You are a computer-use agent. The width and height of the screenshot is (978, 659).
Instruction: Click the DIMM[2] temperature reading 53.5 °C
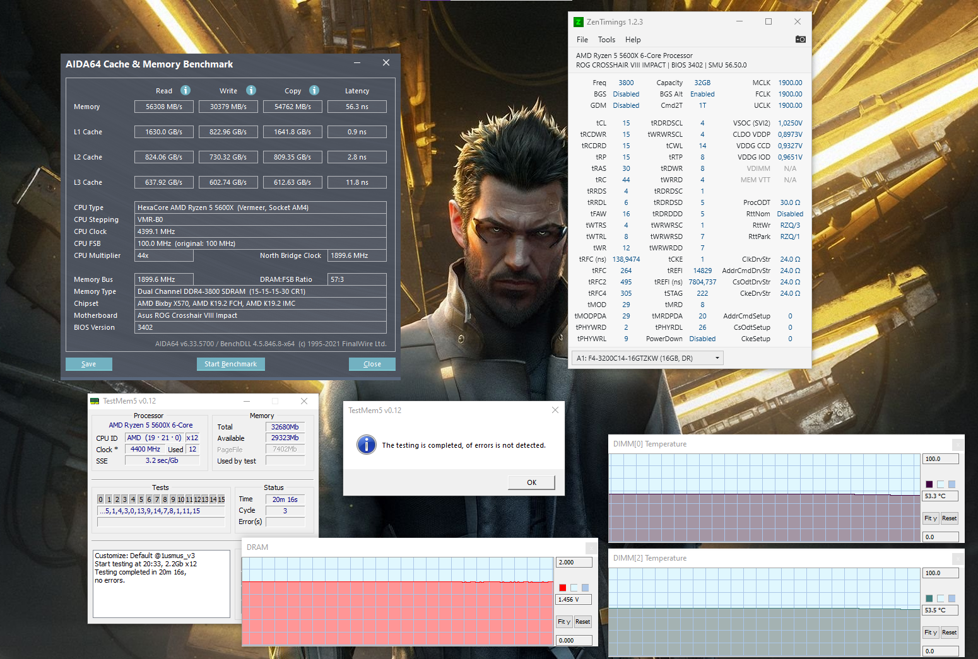coord(941,610)
